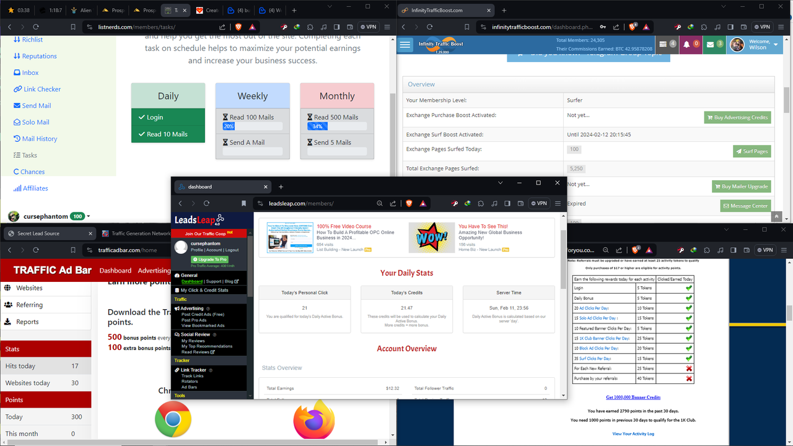Click the Referring people icon in Traffic Ad Bar
Viewport: 793px width, 446px height.
pos(8,305)
